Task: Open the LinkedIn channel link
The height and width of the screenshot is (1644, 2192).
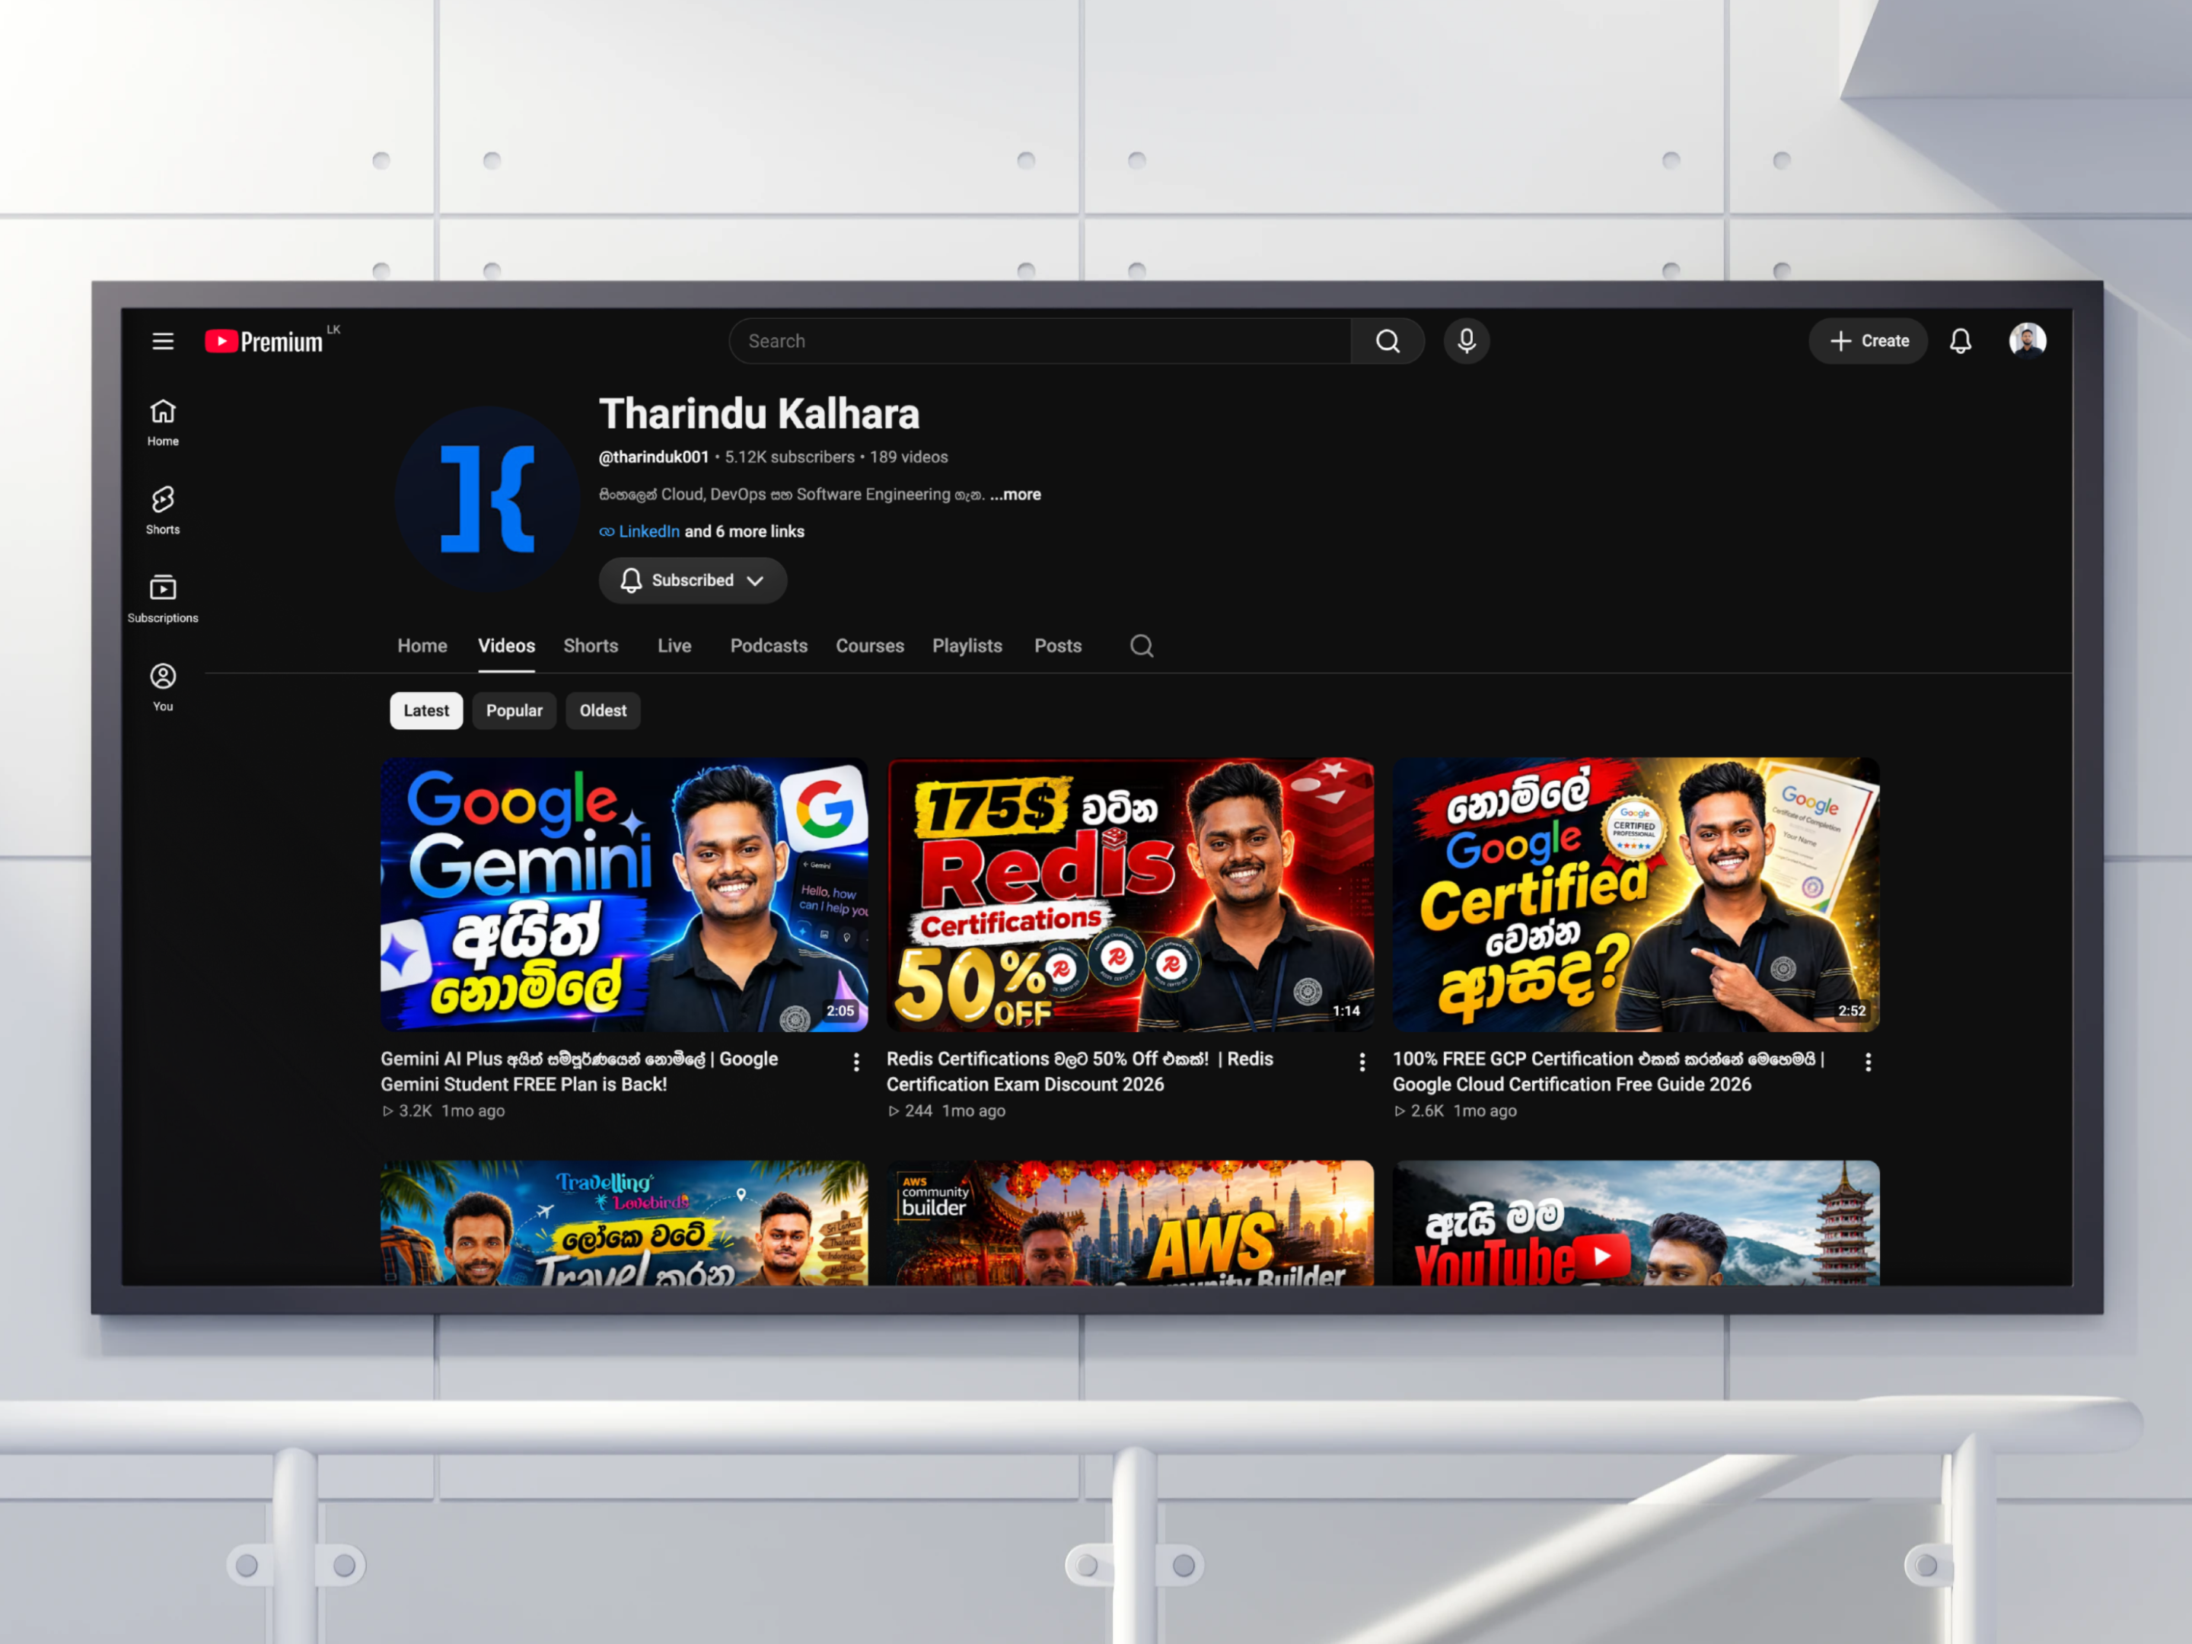Action: 648,532
